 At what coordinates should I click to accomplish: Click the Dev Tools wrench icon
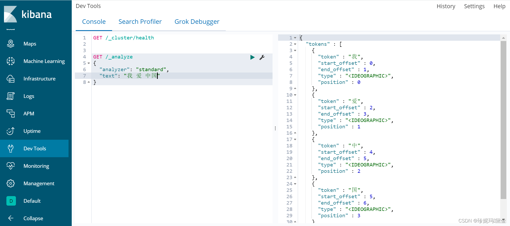click(11, 148)
